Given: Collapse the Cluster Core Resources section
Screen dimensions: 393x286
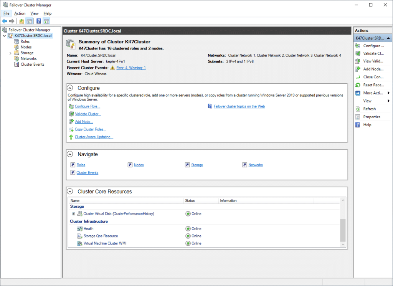Looking at the screenshot, I should (70, 192).
